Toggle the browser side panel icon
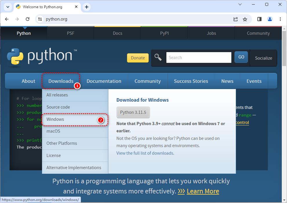This screenshot has height=203, width=287. pos(259,19)
